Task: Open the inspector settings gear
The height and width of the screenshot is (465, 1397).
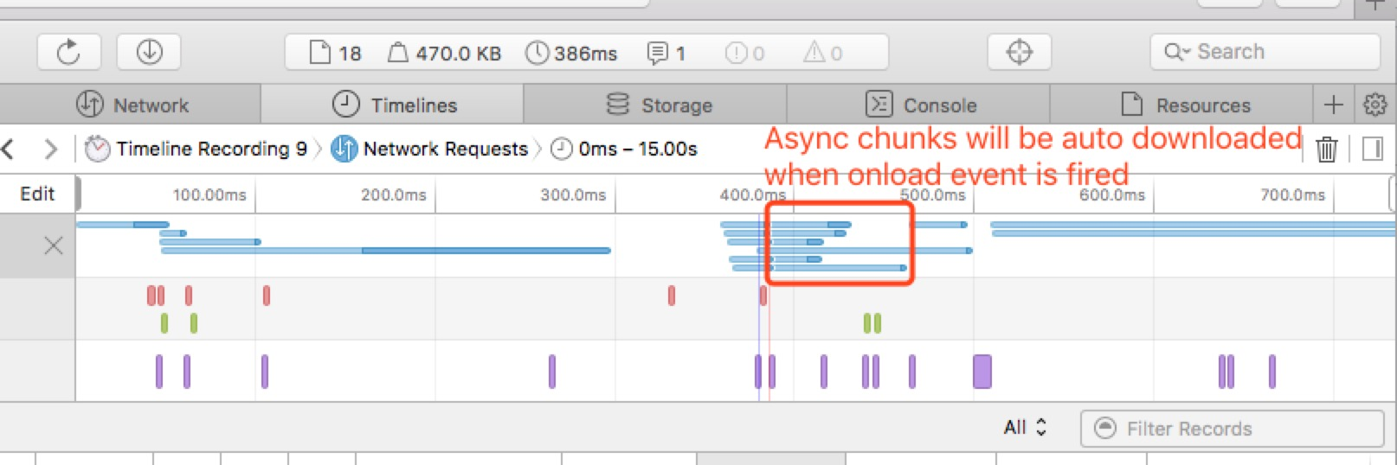Action: [x=1374, y=105]
